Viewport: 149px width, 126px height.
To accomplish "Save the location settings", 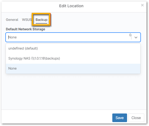I will (x=120, y=118).
